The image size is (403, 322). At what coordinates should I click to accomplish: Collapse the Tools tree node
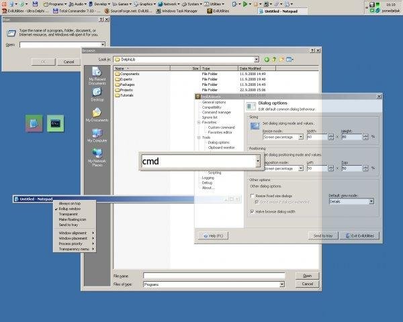(x=199, y=138)
